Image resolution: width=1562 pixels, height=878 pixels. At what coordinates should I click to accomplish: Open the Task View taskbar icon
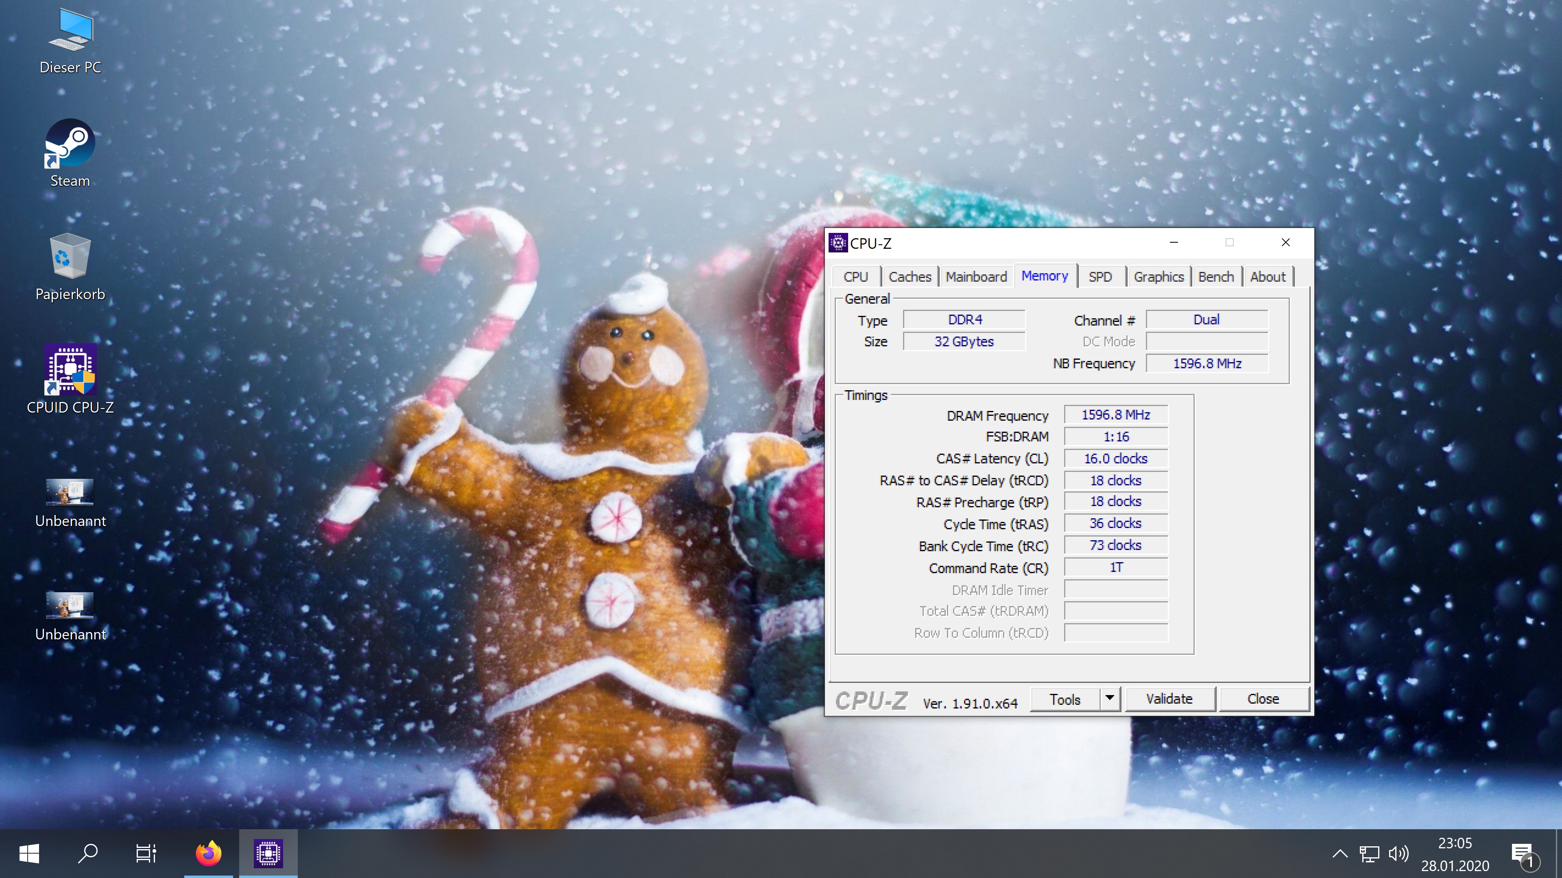tap(146, 853)
